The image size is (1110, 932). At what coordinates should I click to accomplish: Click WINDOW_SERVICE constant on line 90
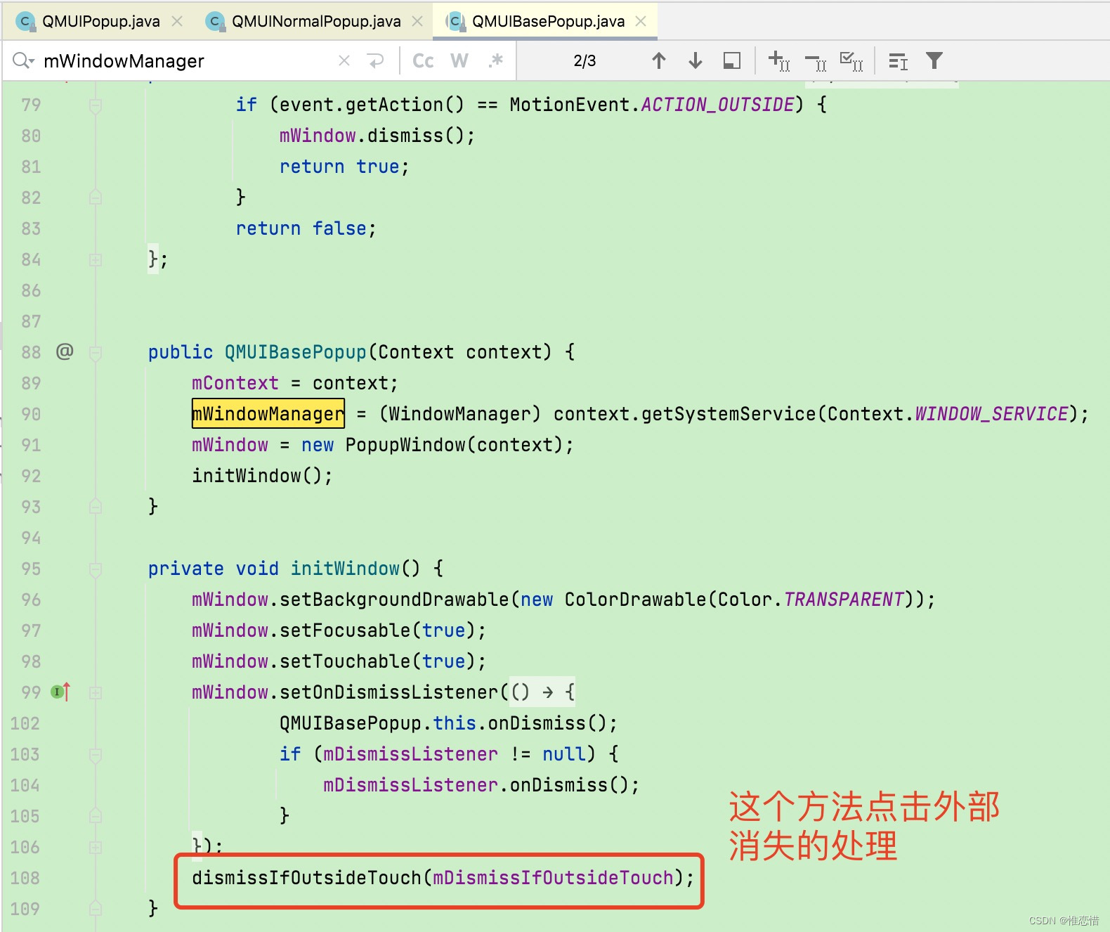pos(991,413)
